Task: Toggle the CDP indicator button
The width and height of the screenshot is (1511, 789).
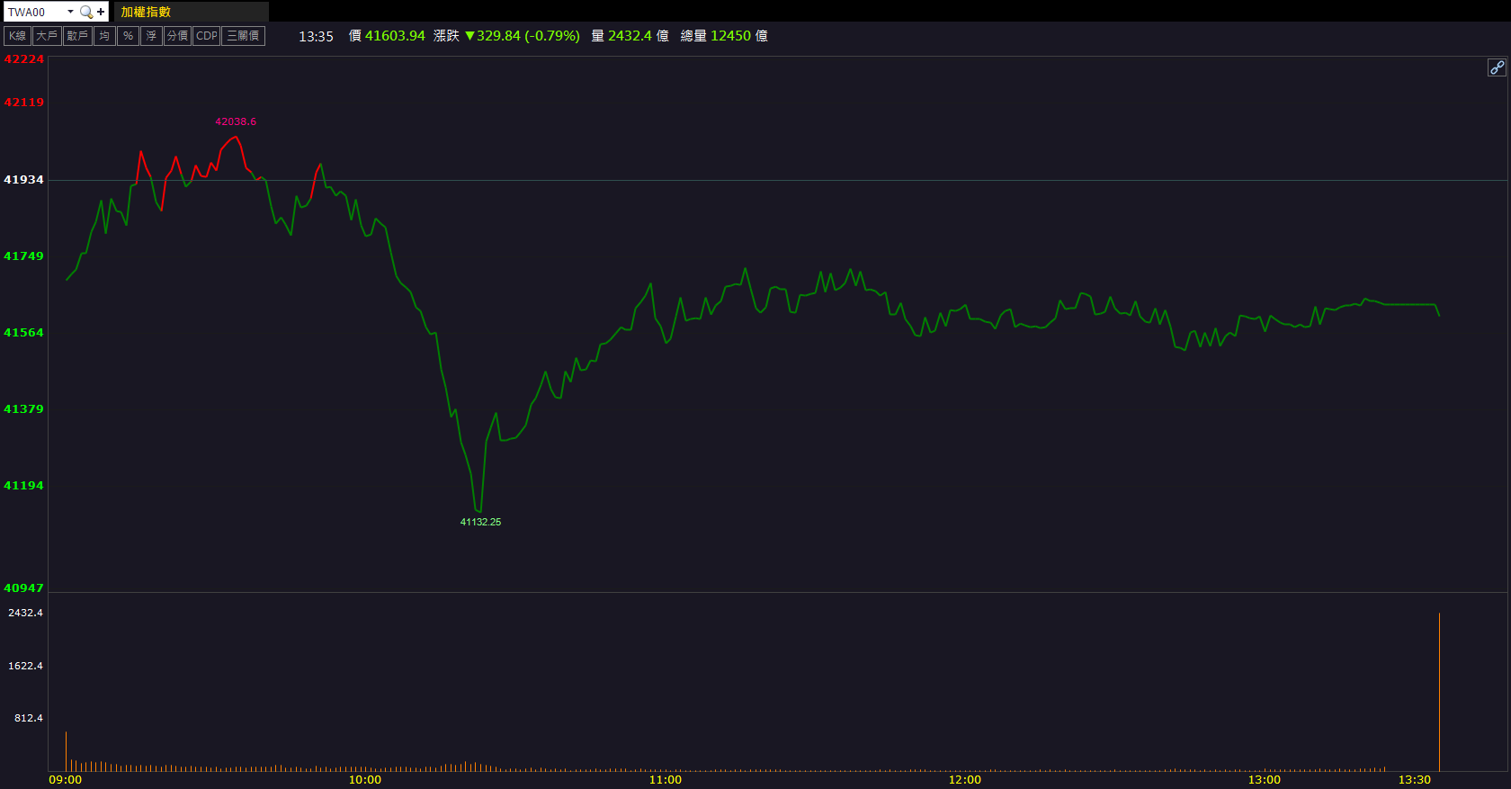Action: point(207,36)
